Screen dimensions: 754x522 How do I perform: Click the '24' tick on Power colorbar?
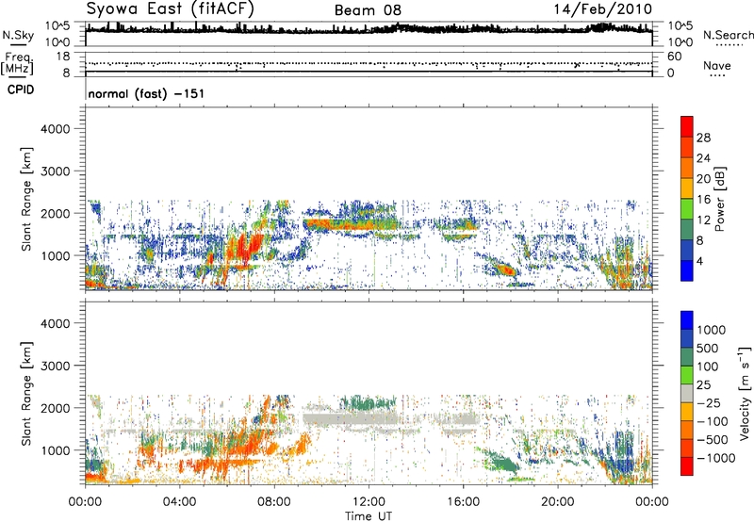point(703,158)
